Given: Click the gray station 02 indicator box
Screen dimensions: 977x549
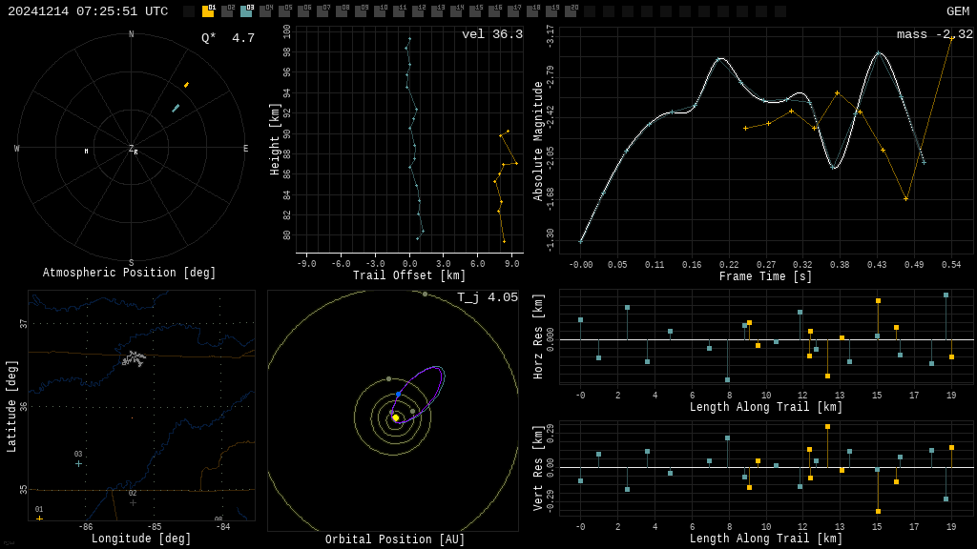Looking at the screenshot, I should coord(227,11).
